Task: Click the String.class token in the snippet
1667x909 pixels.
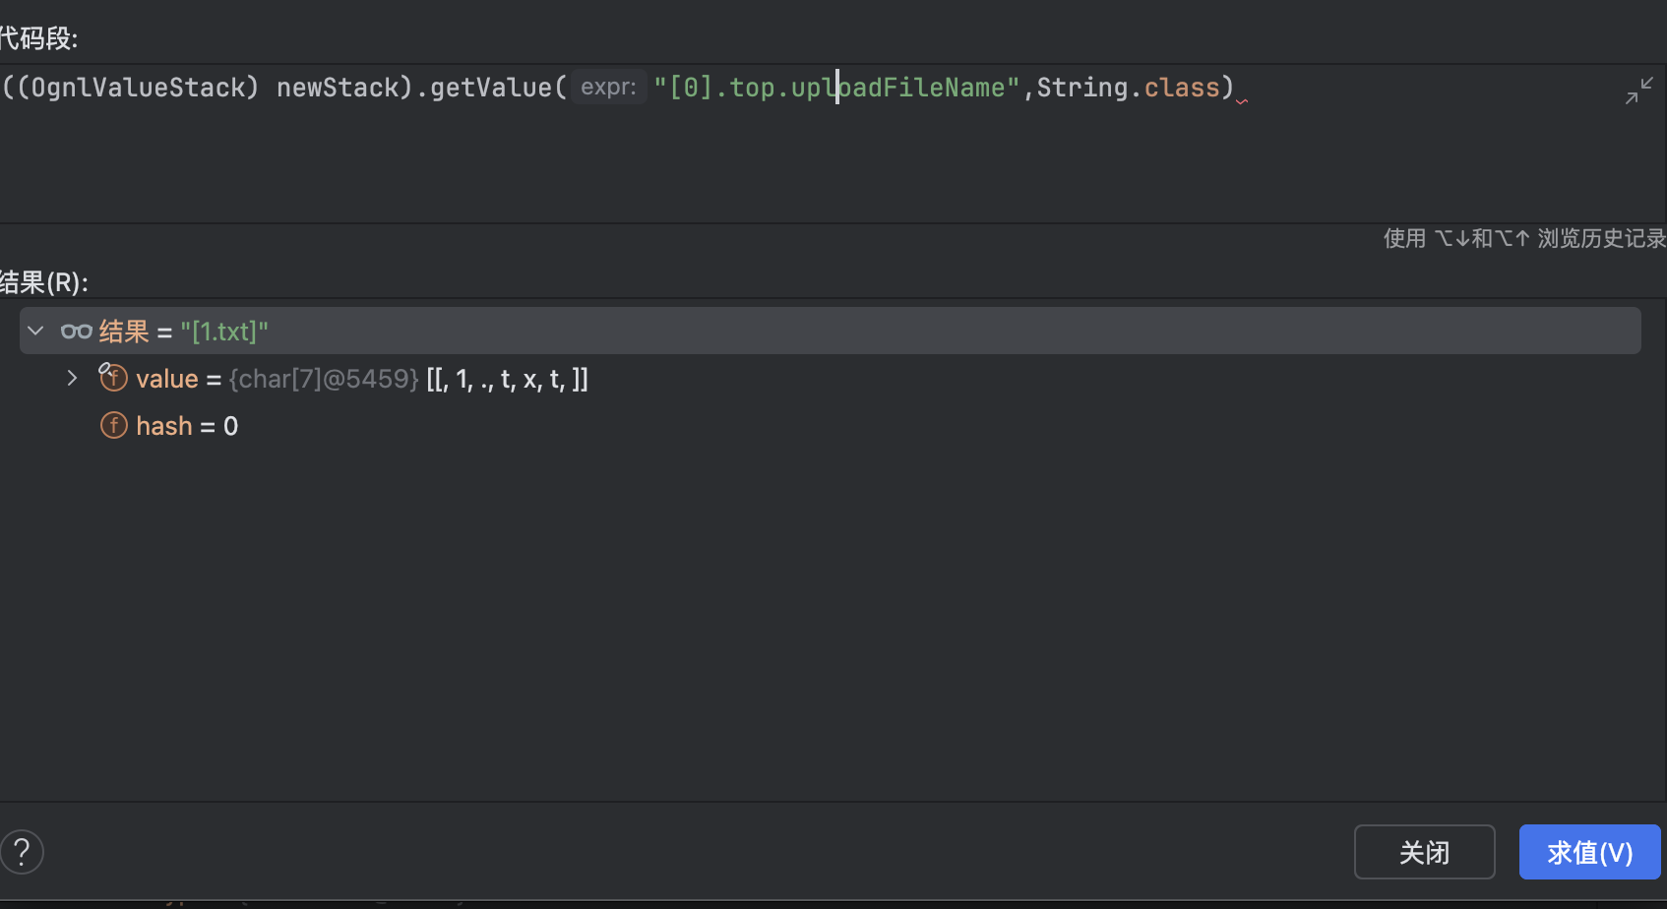Action: pos(1127,87)
